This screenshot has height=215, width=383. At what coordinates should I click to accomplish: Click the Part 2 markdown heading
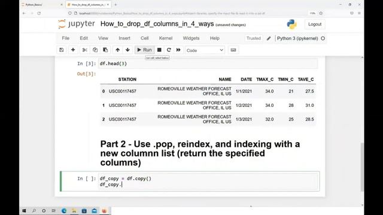(x=200, y=153)
